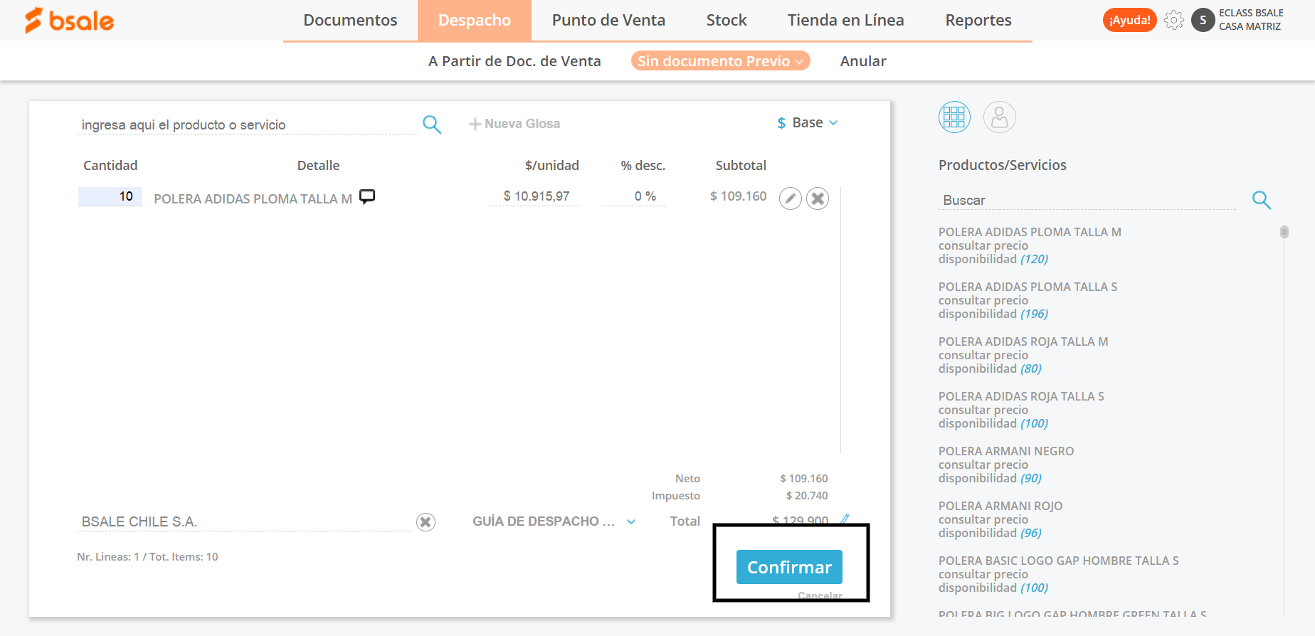Click the user avatar S icon

(x=1203, y=20)
